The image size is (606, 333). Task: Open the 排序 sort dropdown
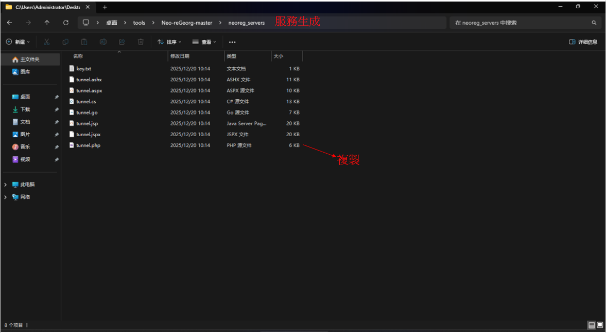coord(169,42)
